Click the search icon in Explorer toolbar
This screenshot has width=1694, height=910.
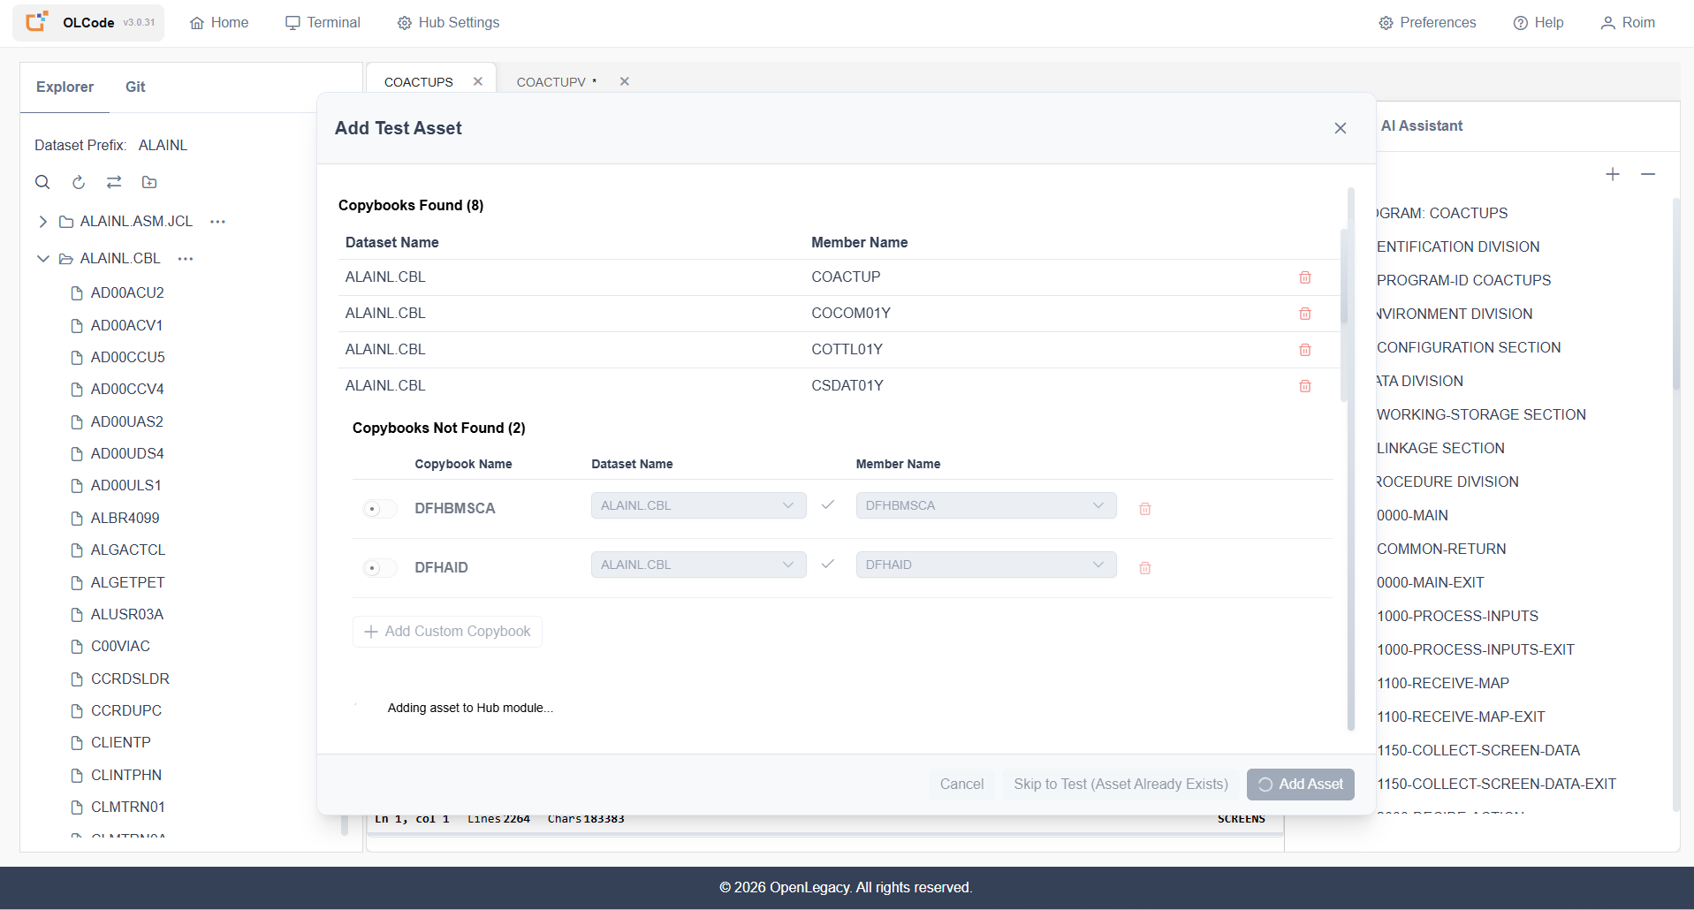point(42,182)
